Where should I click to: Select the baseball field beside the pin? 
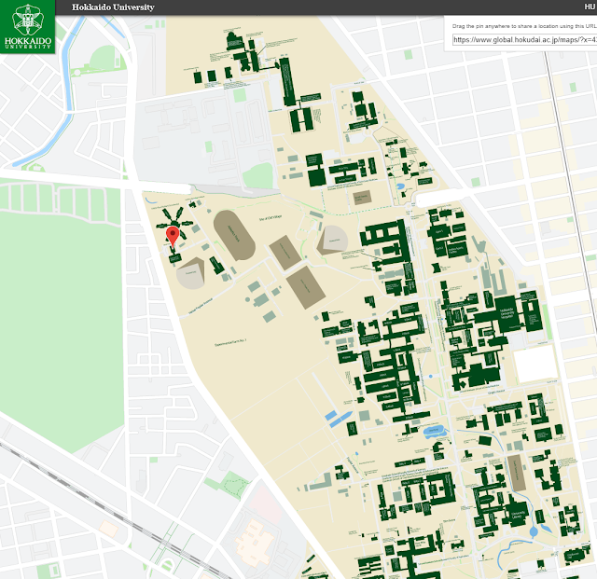click(x=190, y=272)
